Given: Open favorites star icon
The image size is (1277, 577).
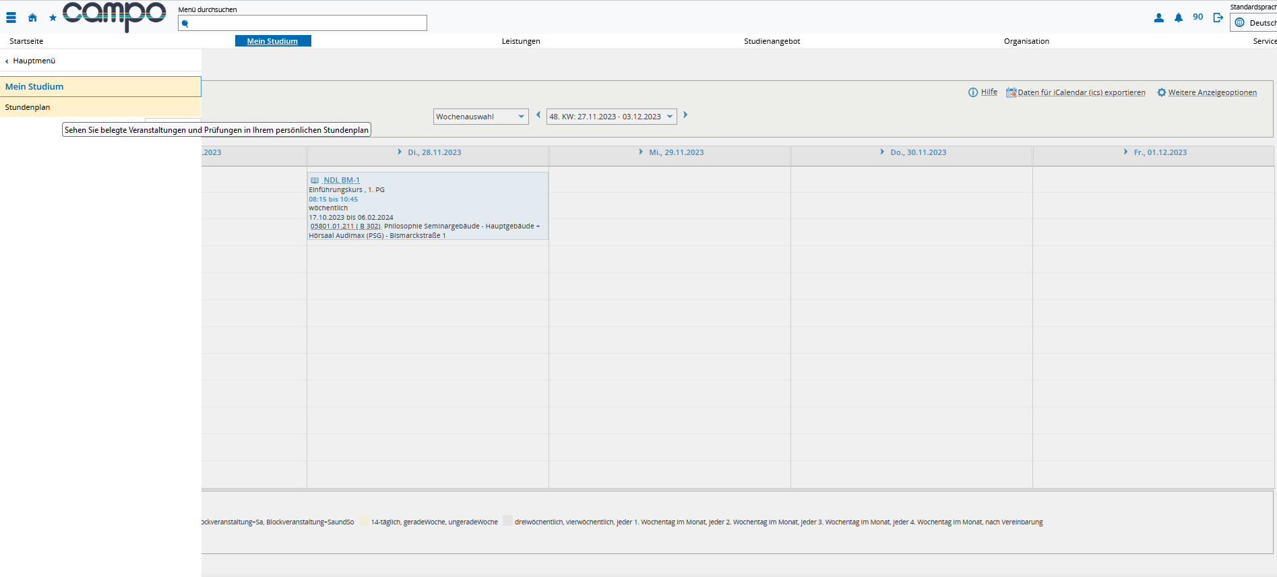Looking at the screenshot, I should (53, 18).
